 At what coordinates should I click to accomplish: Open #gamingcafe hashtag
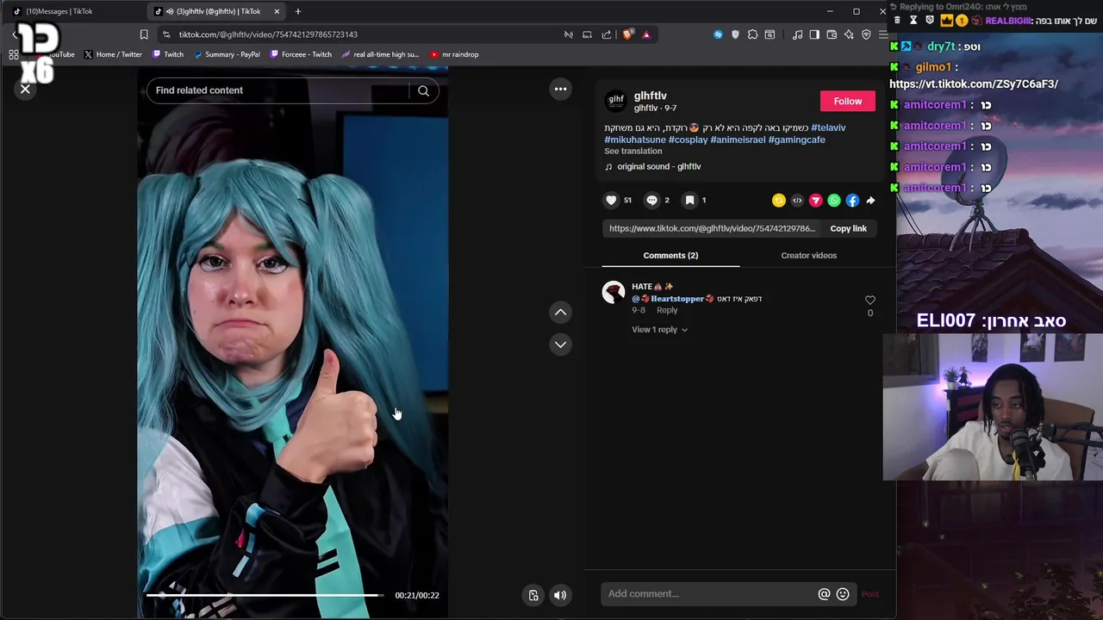click(x=796, y=139)
